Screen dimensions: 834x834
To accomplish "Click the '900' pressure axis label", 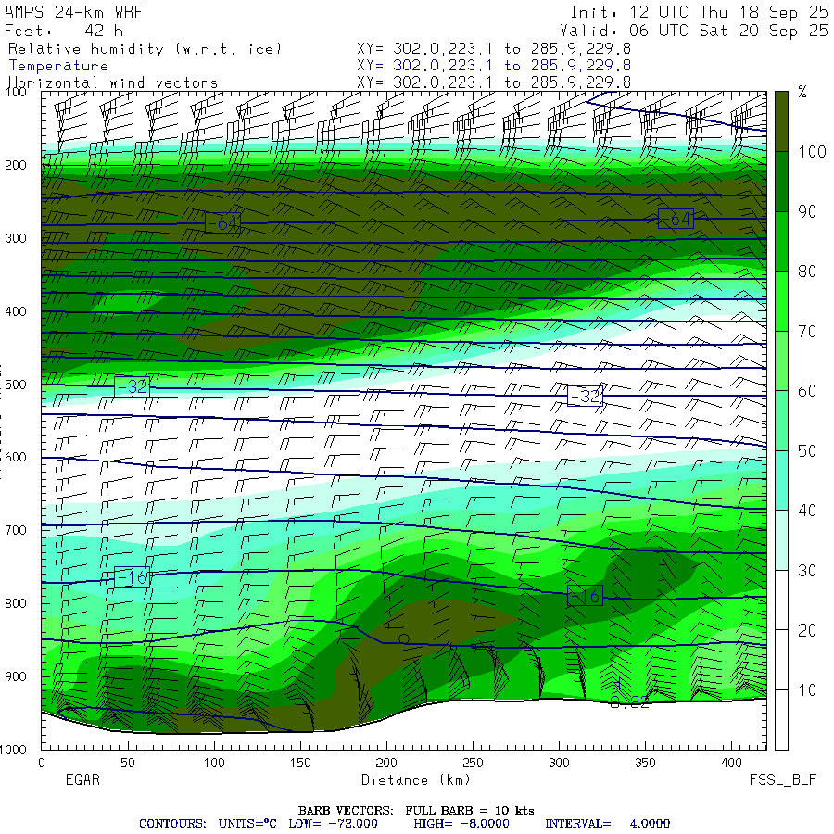I will [16, 676].
